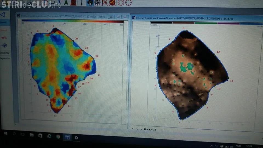Click the rainbow color scale bar

coord(73,21)
